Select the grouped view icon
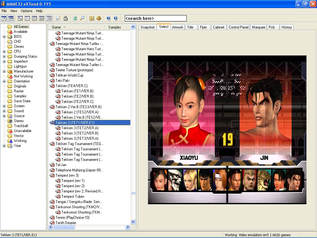Image resolution: width=317 pixels, height=238 pixels. pos(49,18)
